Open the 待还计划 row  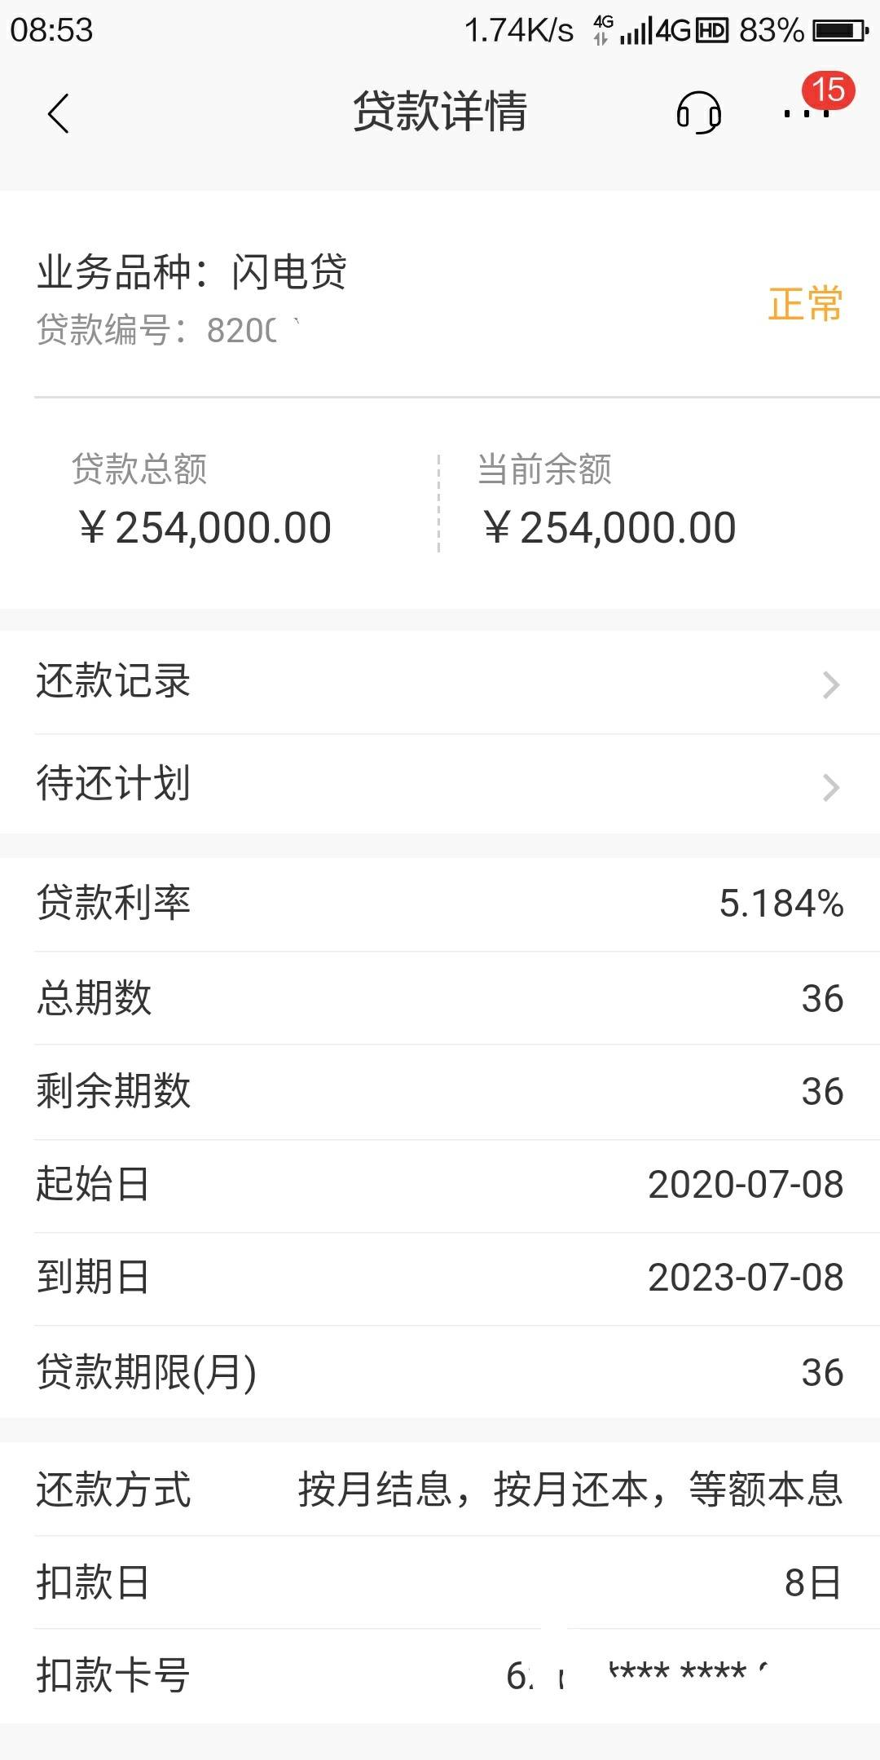click(x=440, y=784)
